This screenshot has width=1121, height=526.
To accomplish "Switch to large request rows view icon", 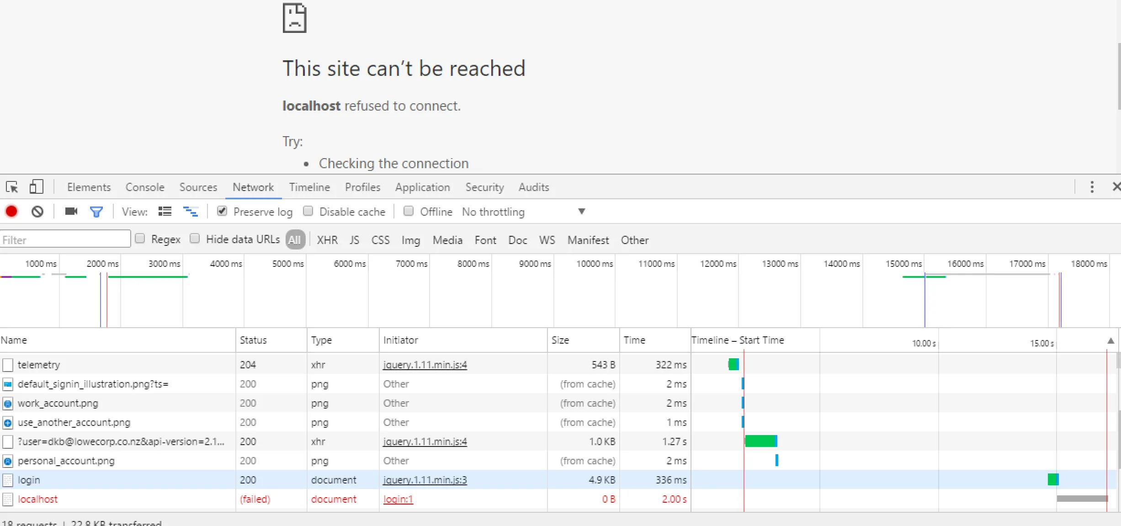I will pyautogui.click(x=165, y=212).
